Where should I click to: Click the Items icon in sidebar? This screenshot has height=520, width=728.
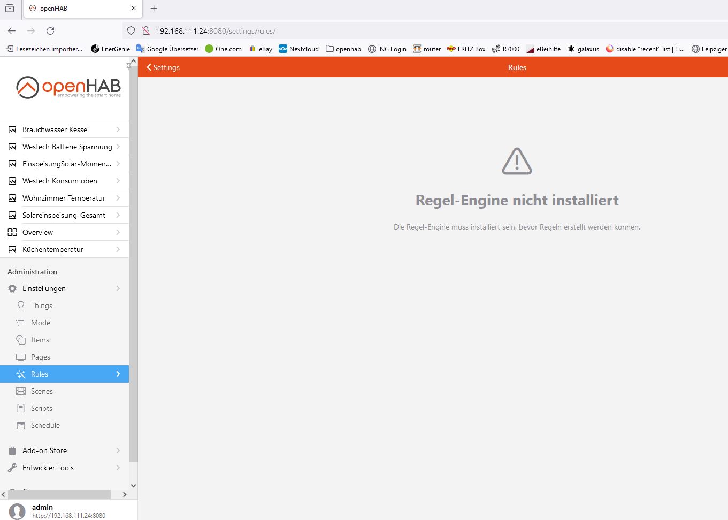(21, 340)
